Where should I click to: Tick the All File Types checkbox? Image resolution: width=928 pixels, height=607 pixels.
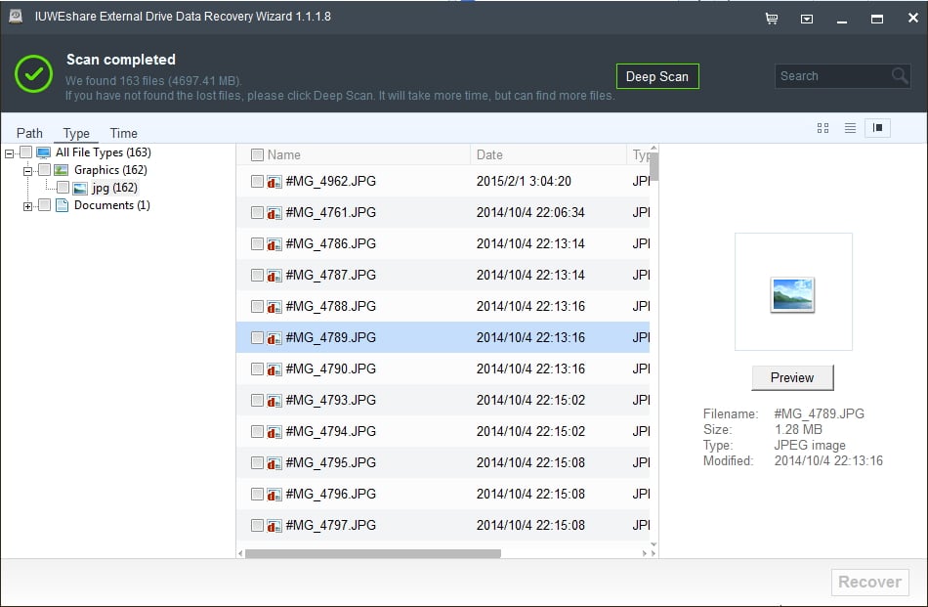point(26,152)
